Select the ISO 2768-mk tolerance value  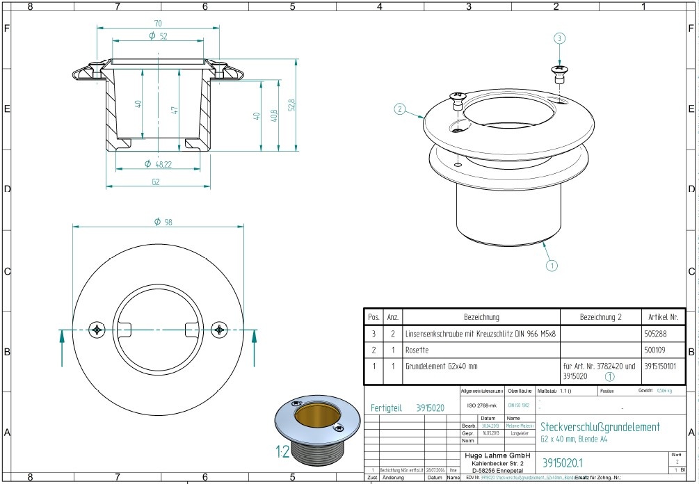click(x=481, y=405)
